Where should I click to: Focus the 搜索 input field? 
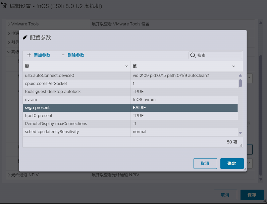click(x=215, y=55)
